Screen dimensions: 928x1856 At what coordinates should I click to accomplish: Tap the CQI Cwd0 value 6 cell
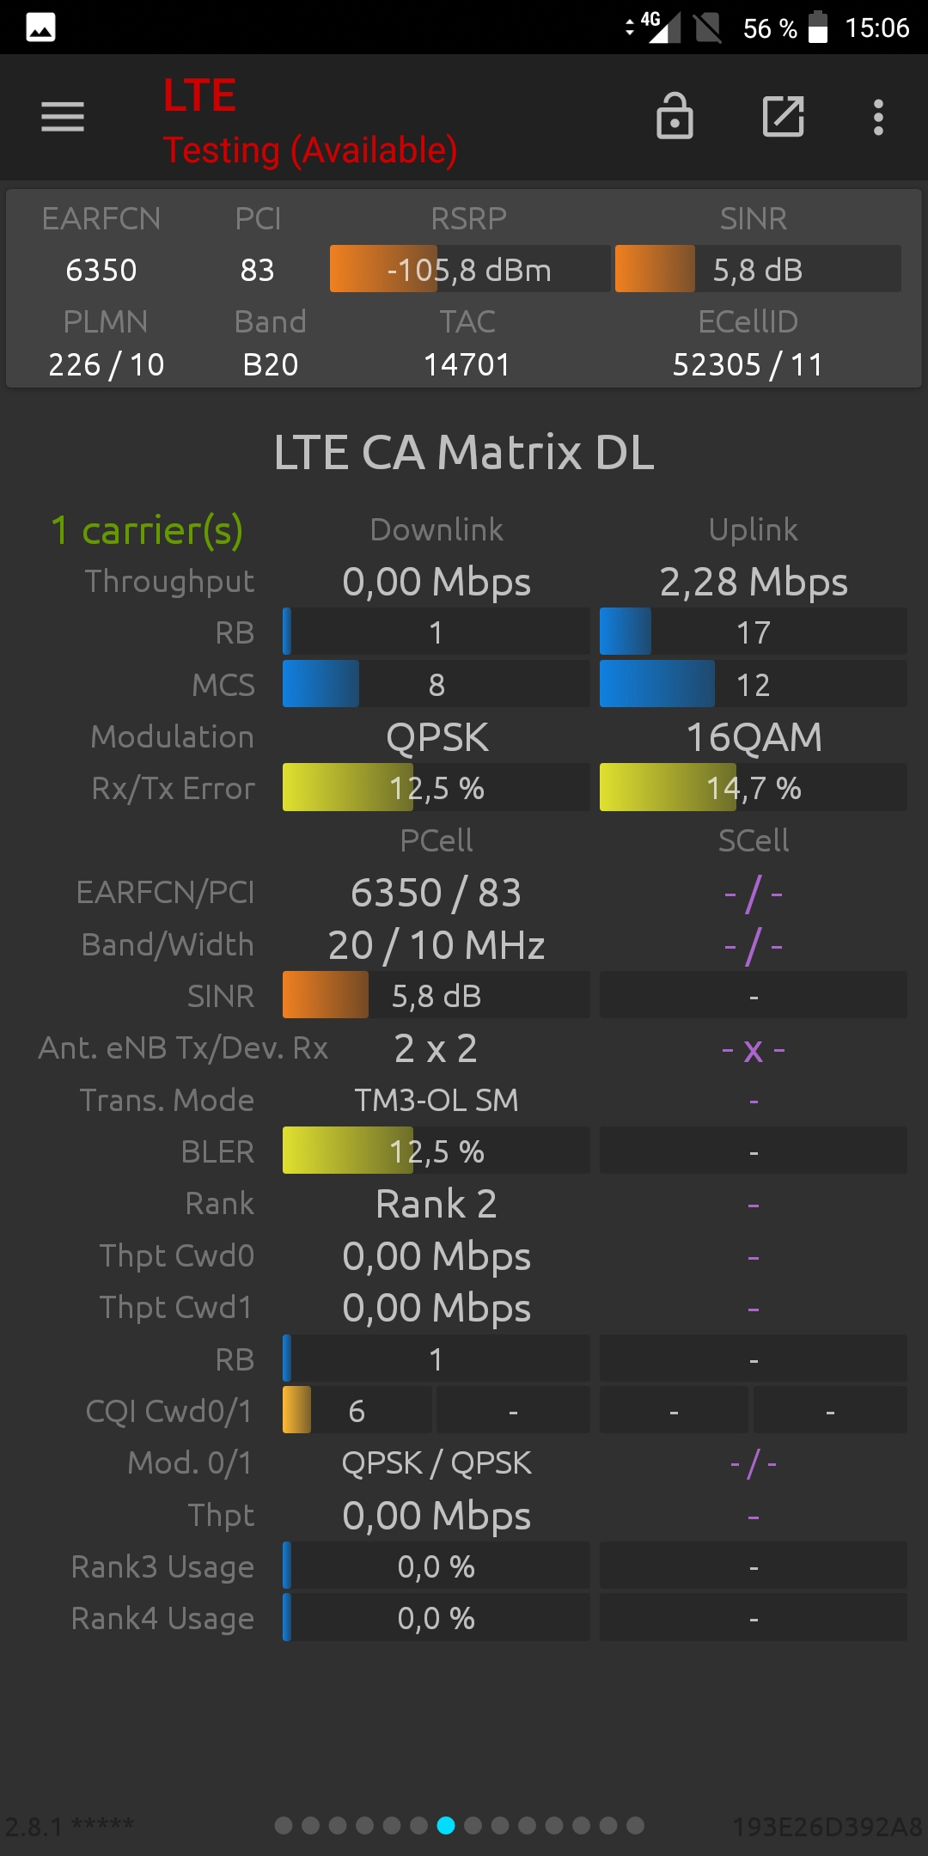[357, 1410]
